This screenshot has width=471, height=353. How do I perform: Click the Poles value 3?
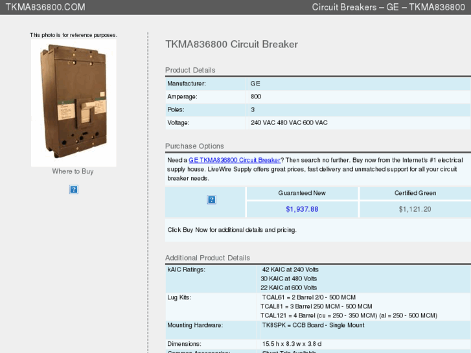(x=253, y=109)
